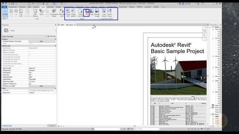Close the Properties palette
The image size is (239, 134).
point(56,25)
